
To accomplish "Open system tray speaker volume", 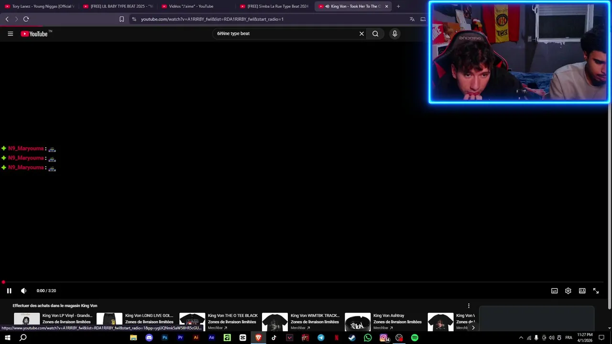I will coord(551,338).
